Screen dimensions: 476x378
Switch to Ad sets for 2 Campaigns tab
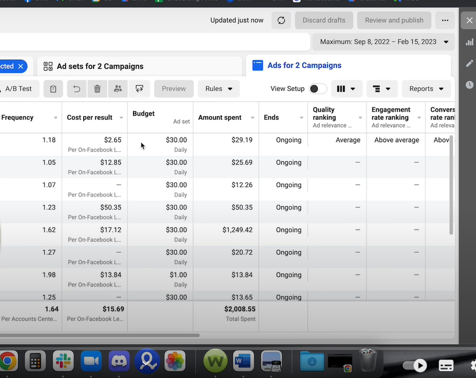139,66
